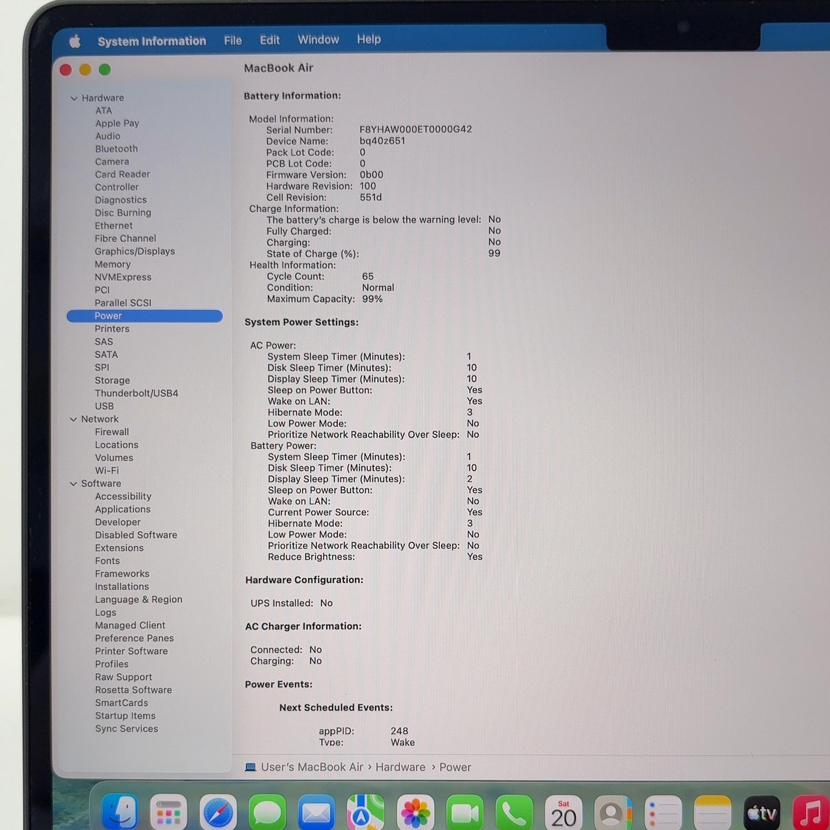Select Wi-Fi under Network
This screenshot has height=830, width=830.
(107, 470)
